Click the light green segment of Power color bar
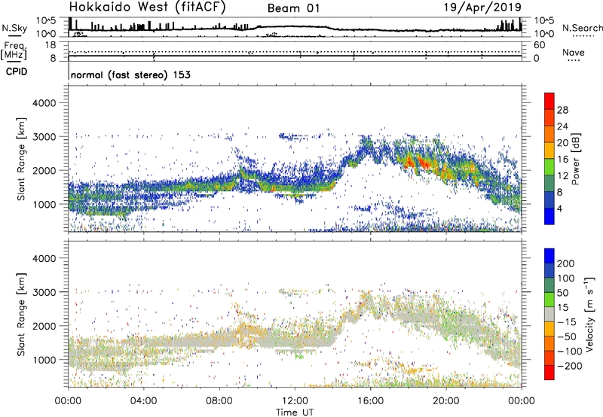This screenshot has height=417, width=603. click(549, 166)
